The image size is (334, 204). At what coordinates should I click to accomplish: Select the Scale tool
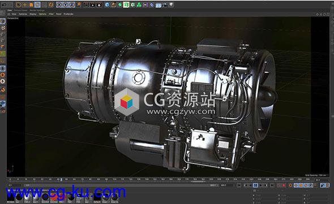pos(31,5)
